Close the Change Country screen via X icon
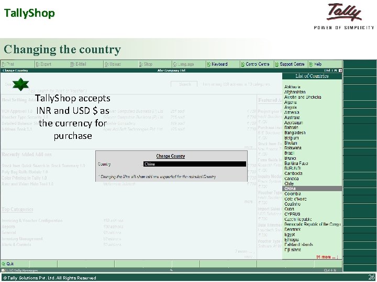377x282 pixels. pyautogui.click(x=340, y=70)
